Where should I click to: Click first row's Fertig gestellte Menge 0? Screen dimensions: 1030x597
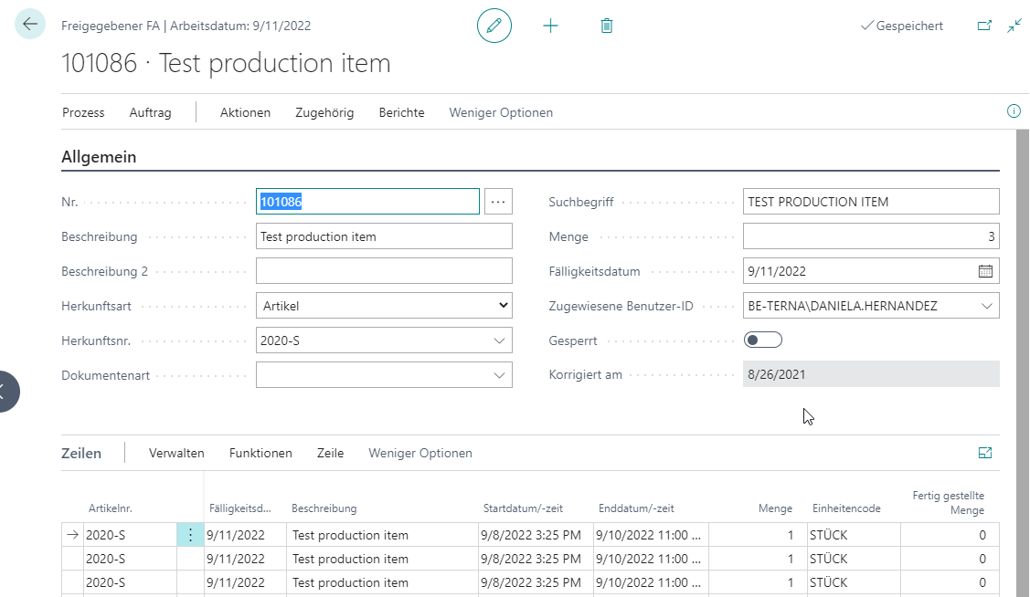pyautogui.click(x=950, y=535)
